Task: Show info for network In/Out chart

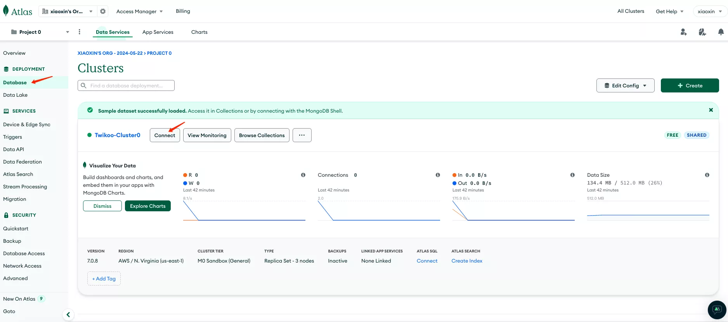Action: tap(572, 175)
